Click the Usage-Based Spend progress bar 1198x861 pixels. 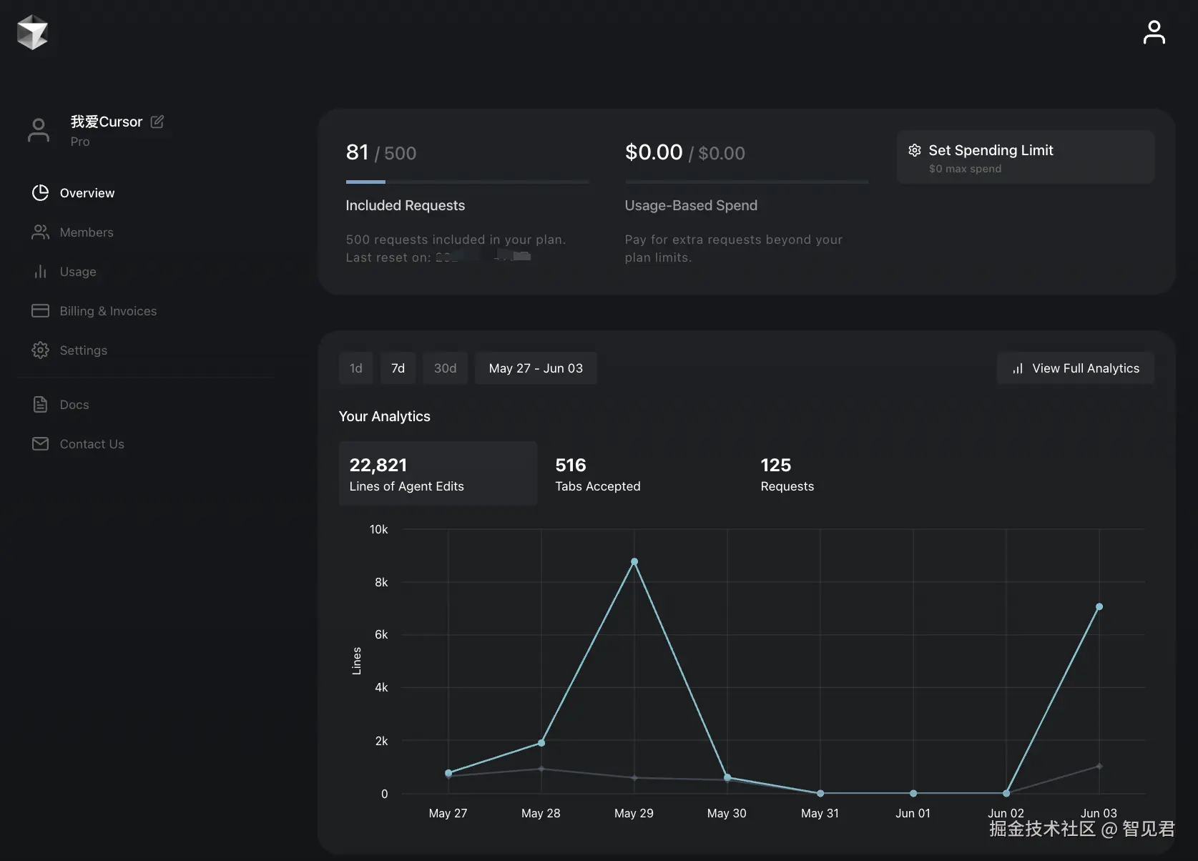[747, 182]
